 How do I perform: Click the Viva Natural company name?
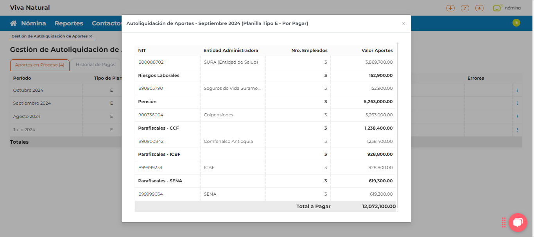click(30, 8)
